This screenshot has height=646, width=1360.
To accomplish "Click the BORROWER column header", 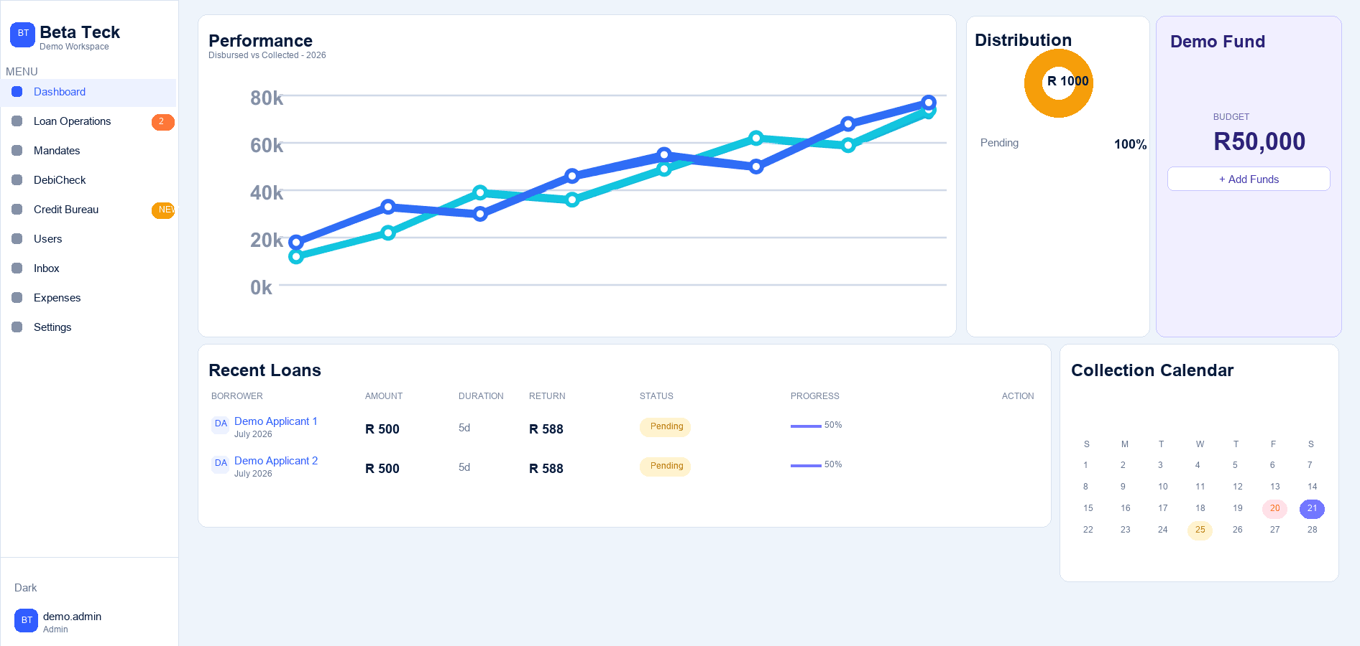I will click(237, 396).
